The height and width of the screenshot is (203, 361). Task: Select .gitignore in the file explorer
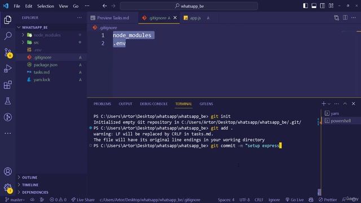point(42,58)
